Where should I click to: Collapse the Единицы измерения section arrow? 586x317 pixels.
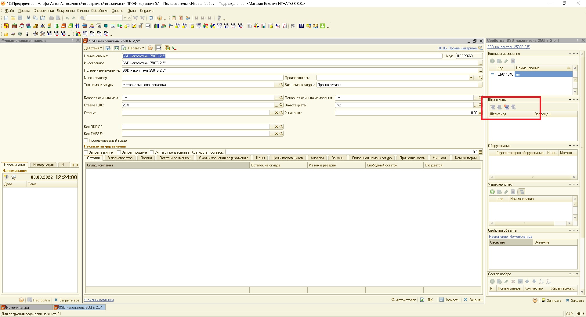click(577, 54)
